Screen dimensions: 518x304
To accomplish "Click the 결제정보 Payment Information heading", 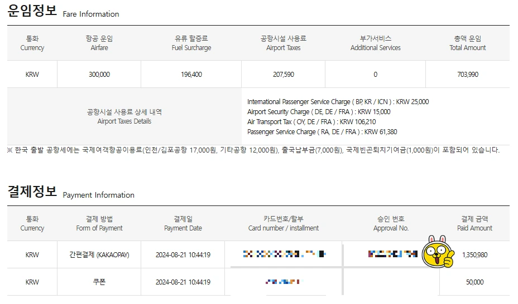I will click(71, 193).
